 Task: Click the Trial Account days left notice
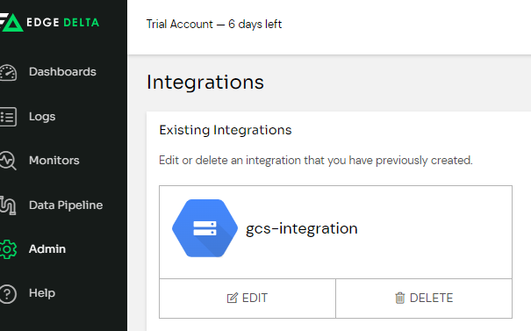coord(213,25)
